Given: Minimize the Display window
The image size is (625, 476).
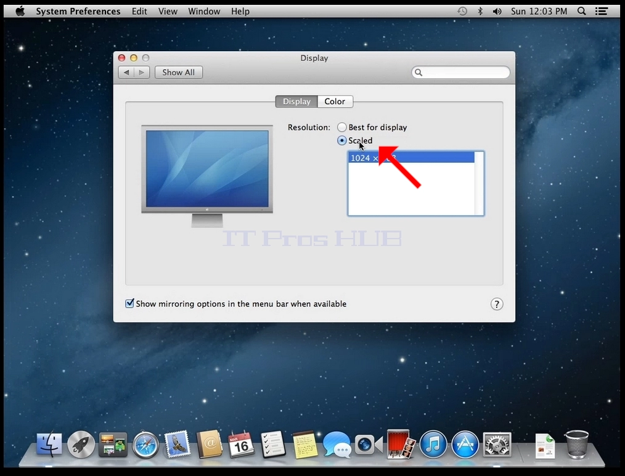Looking at the screenshot, I should (x=134, y=58).
